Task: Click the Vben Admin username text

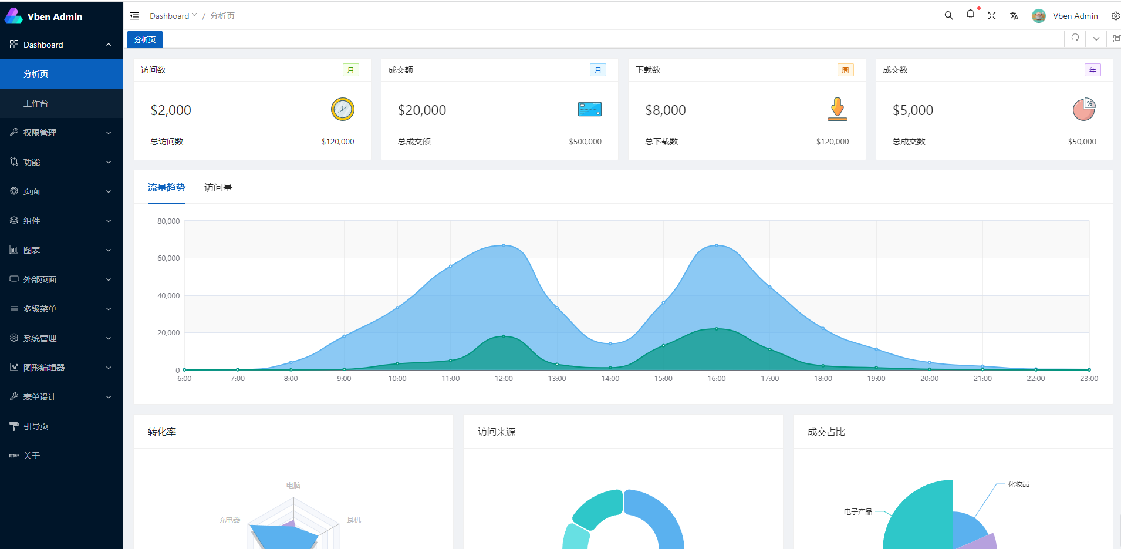Action: pos(1075,16)
